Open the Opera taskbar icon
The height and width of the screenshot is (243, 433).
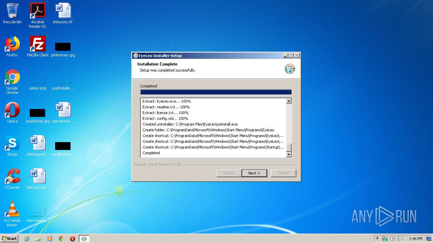coord(72,239)
